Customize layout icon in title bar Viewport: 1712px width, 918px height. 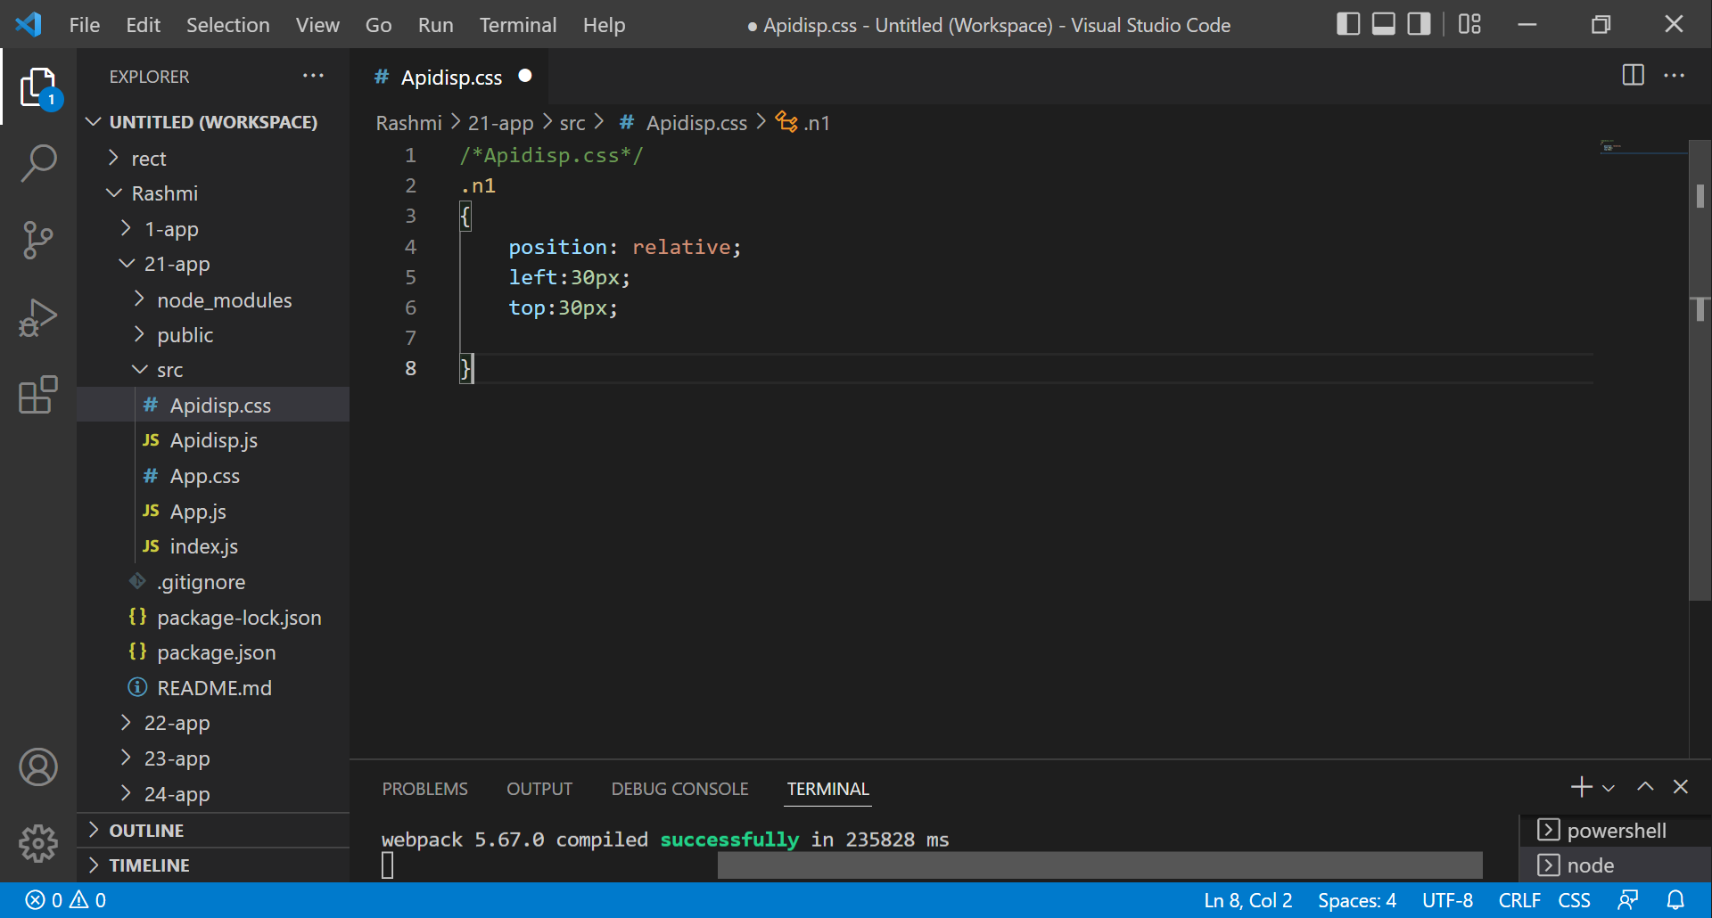point(1469,24)
